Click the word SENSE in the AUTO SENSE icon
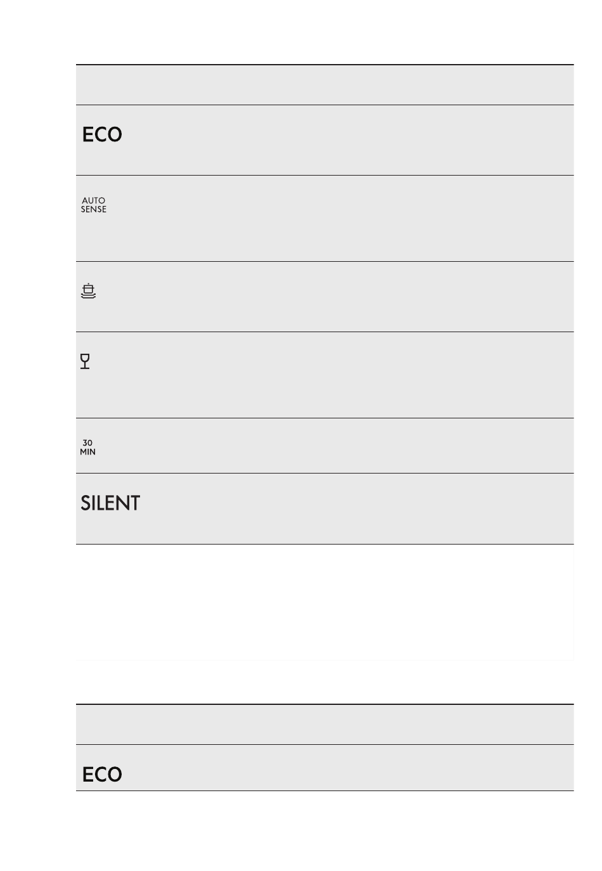The width and height of the screenshot is (602, 871). pyautogui.click(x=94, y=209)
